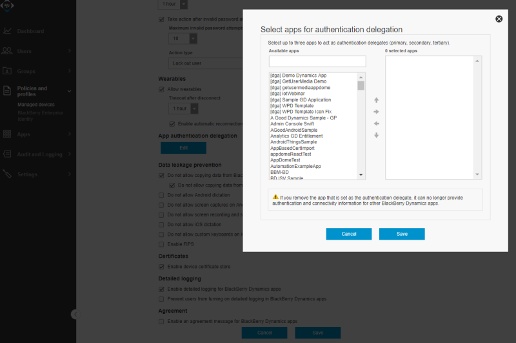Click the Available apps search field
Viewport: 516px width, 343px height.
(317, 61)
